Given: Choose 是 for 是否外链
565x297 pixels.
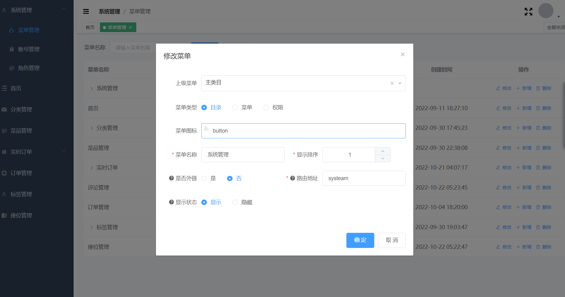Looking at the screenshot, I should point(209,178).
